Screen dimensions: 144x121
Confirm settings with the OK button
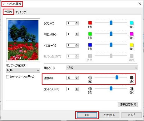[x=87, y=115]
